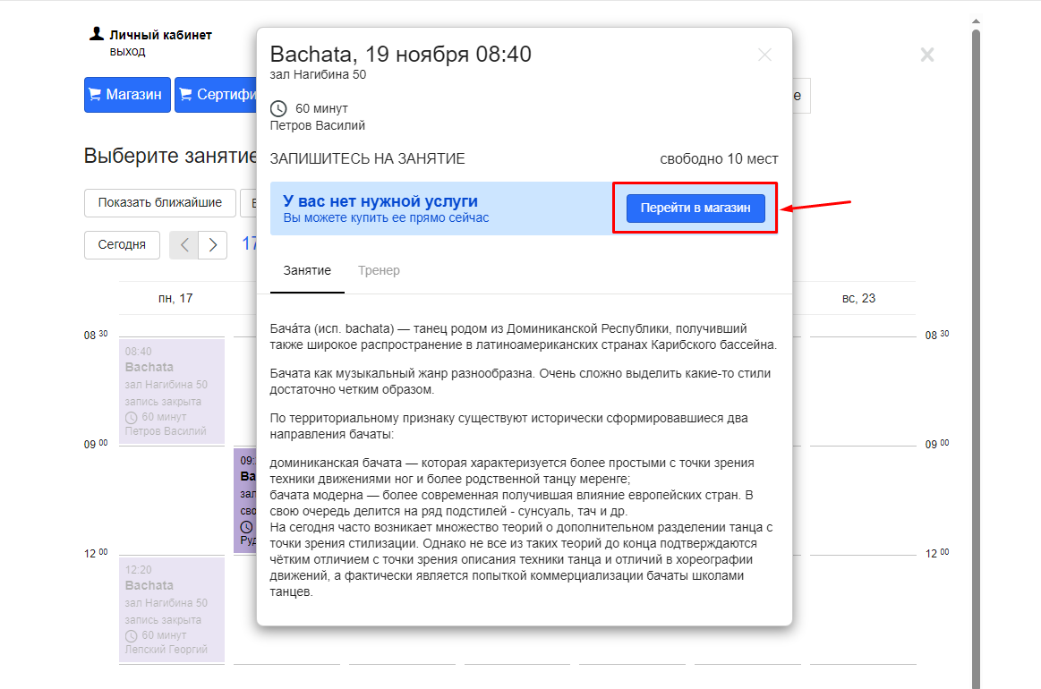Open the 'Магазин' shop button
1041x689 pixels.
(x=127, y=94)
